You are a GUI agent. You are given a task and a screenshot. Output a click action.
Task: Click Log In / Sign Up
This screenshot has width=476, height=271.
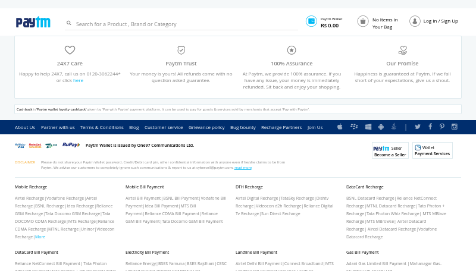point(440,21)
